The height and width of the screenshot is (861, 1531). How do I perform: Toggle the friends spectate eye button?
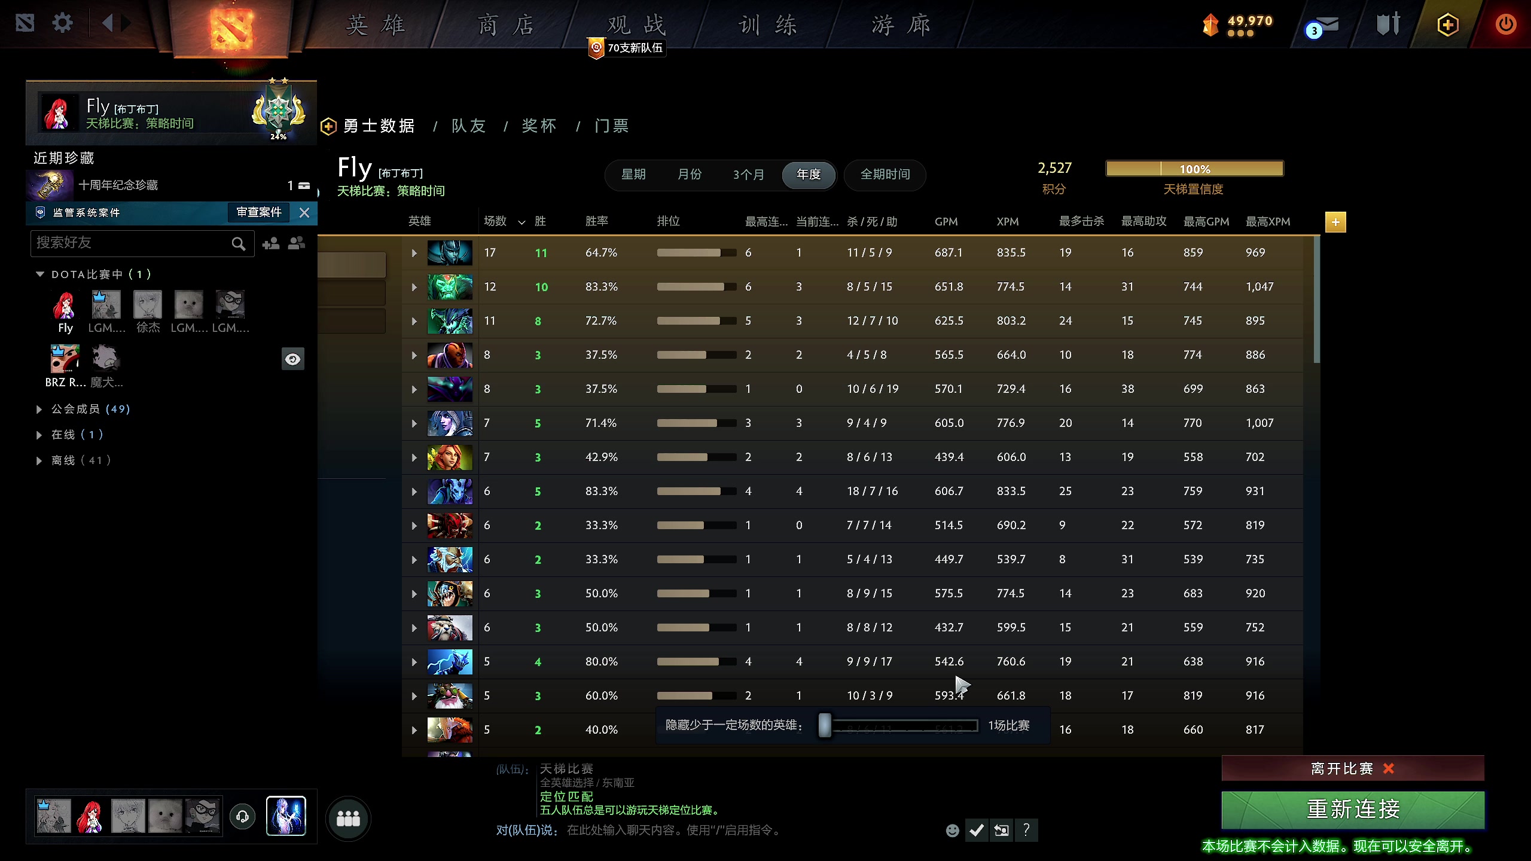click(x=293, y=359)
